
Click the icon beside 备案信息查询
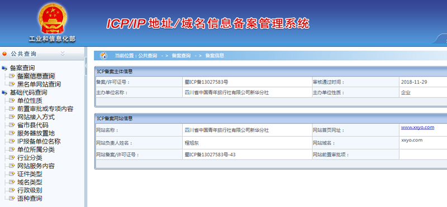pos(12,76)
